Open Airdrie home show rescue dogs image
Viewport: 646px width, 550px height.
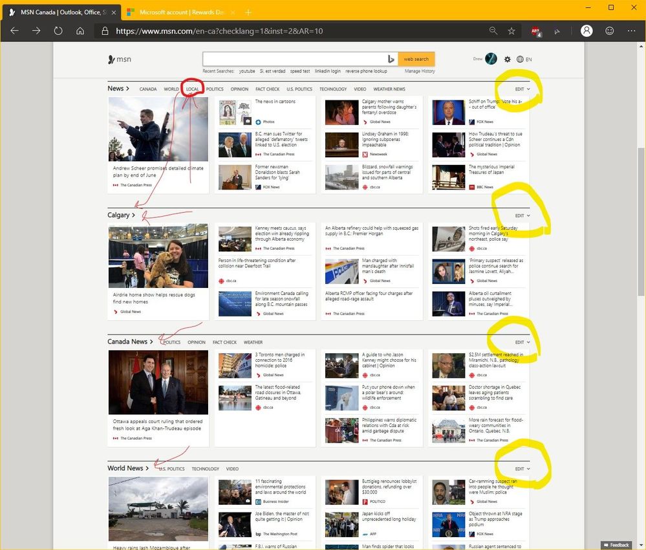click(x=158, y=256)
